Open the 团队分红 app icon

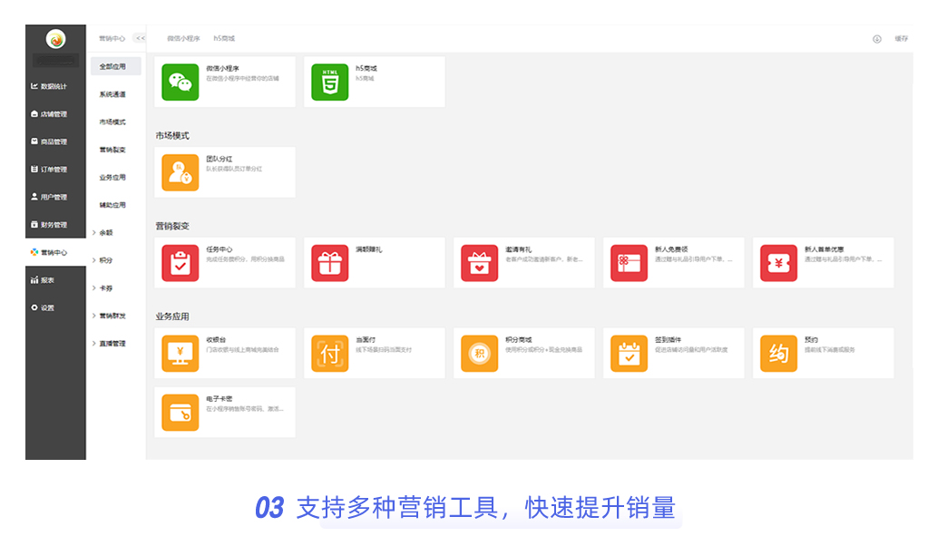(x=180, y=172)
